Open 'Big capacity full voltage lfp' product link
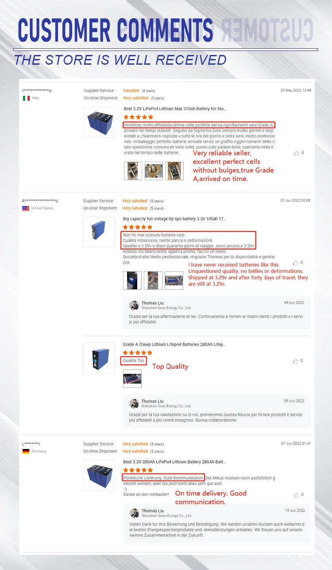Screen dimensions: 332x570 tap(174, 219)
